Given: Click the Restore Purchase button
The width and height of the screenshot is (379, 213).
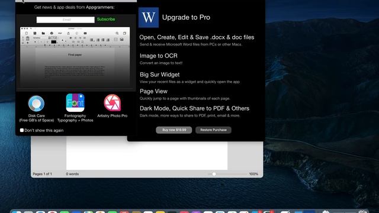Looking at the screenshot, I should [213, 130].
